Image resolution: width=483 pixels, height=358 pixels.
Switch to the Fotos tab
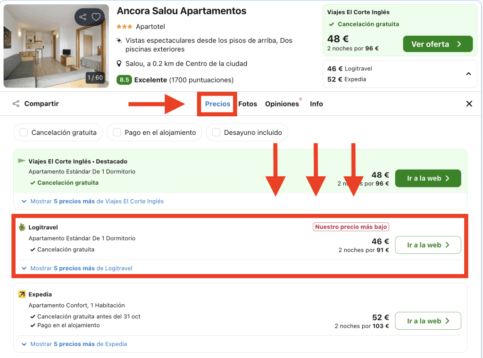[248, 104]
